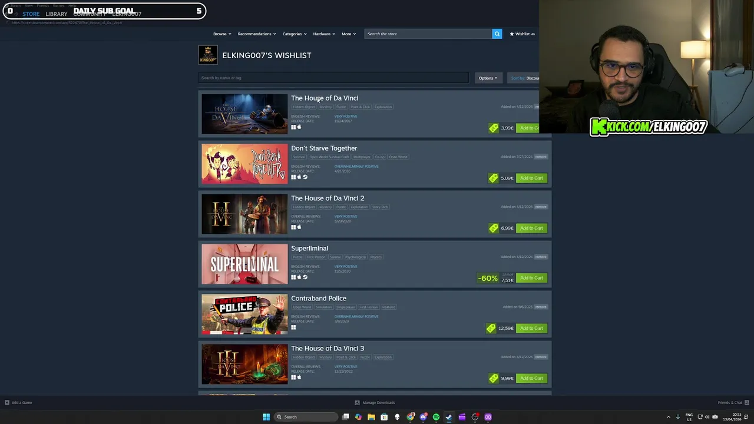Open Manage Downloads in Steam footer
The width and height of the screenshot is (754, 424).
coord(375,403)
